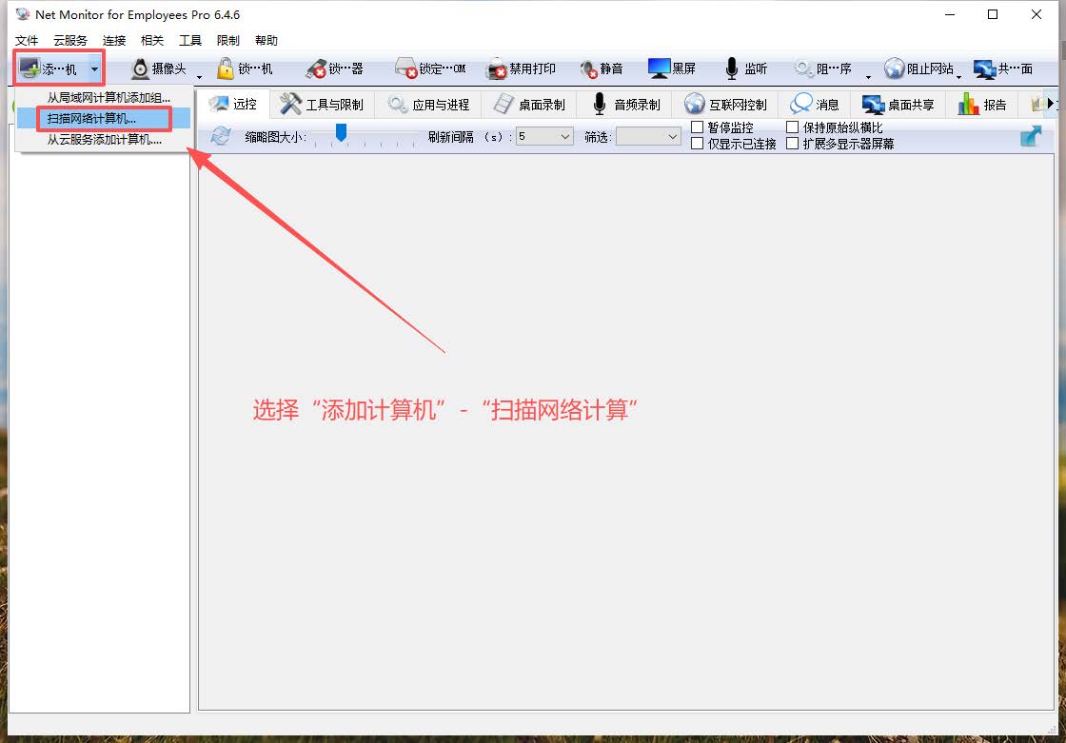This screenshot has height=743, width=1066.
Task: Click the thumbnail size slider handle
Action: coord(340,132)
